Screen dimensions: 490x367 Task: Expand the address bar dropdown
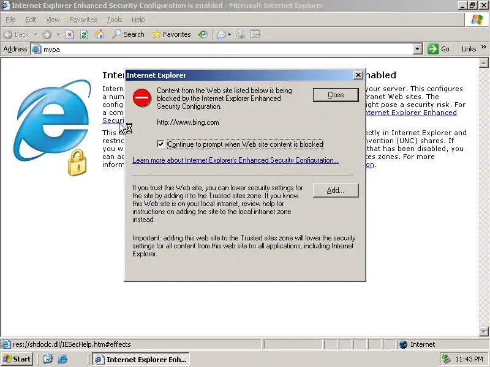[418, 49]
